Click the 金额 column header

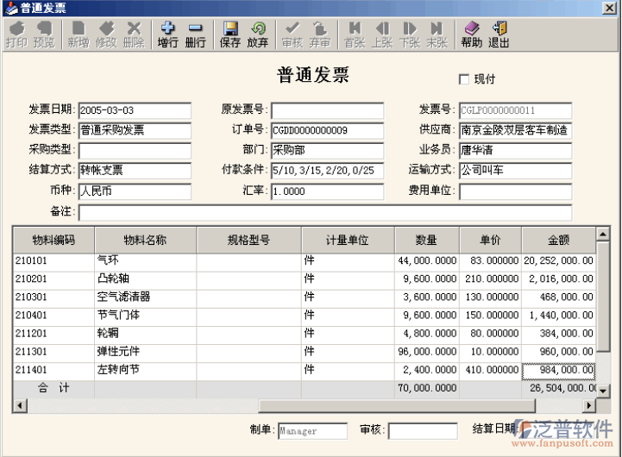(x=558, y=240)
